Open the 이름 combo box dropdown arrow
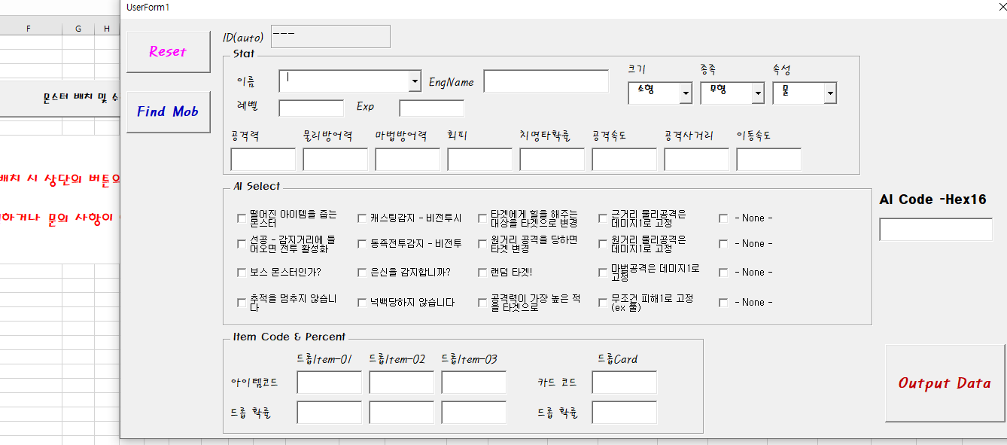This screenshot has width=1007, height=445. pos(415,81)
